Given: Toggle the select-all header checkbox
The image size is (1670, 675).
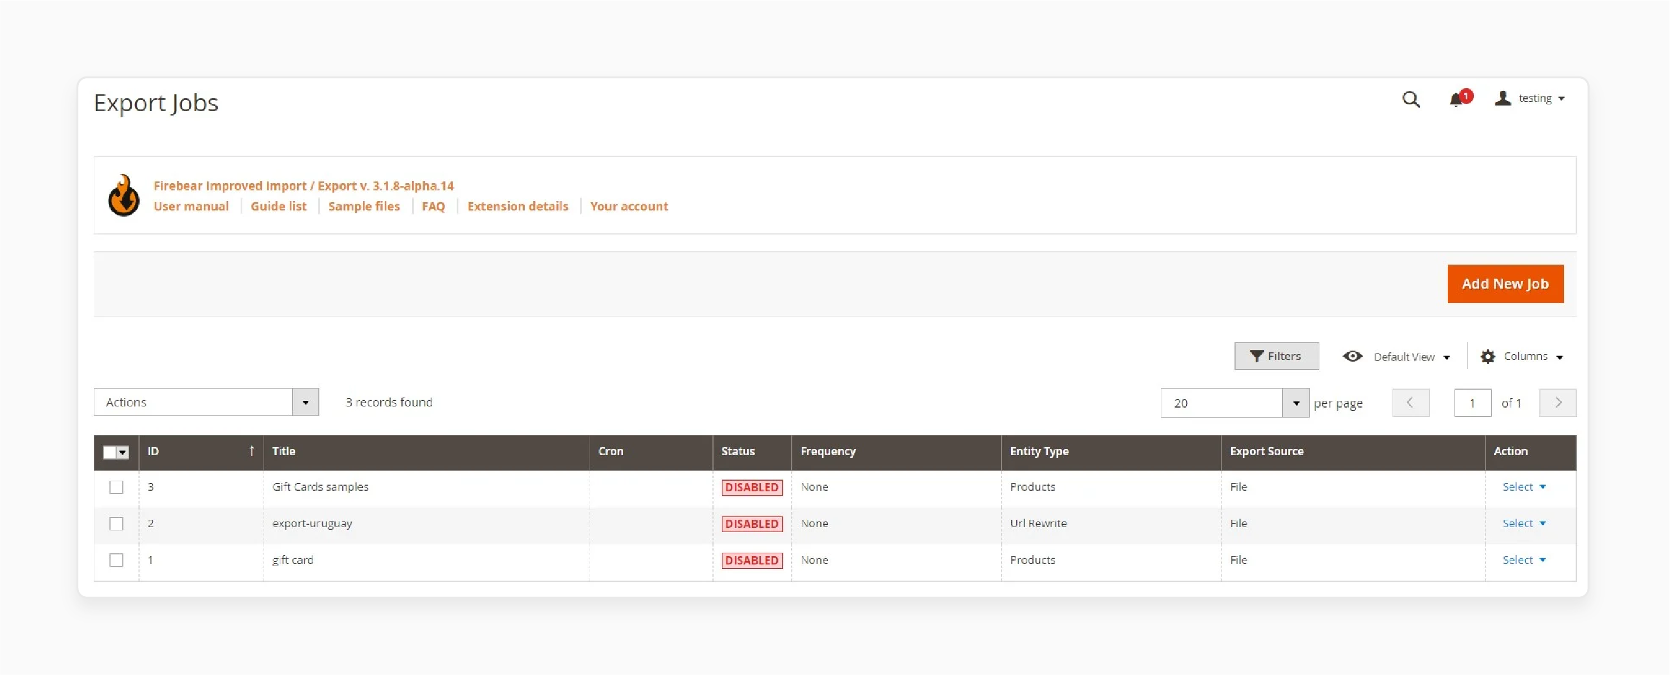Looking at the screenshot, I should tap(109, 452).
